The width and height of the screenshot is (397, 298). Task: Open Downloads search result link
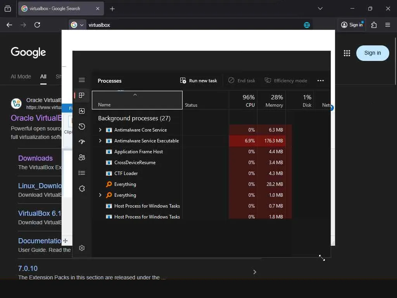(35, 158)
